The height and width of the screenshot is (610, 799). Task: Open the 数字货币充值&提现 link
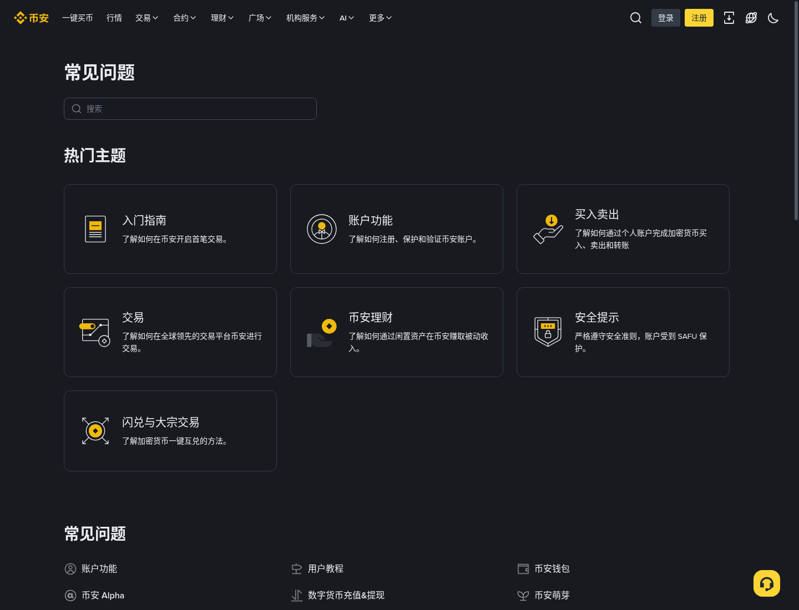point(346,596)
